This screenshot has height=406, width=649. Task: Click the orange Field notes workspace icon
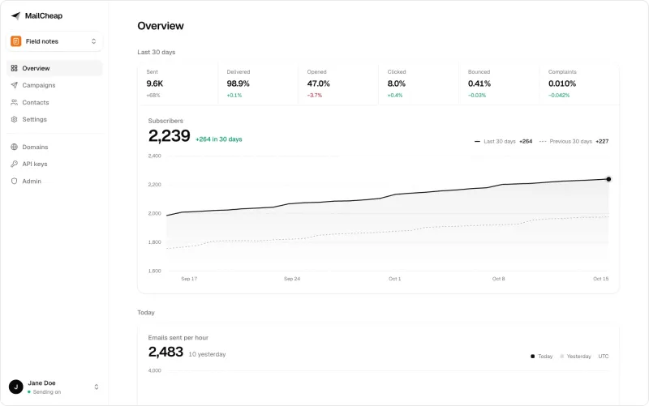coord(15,41)
